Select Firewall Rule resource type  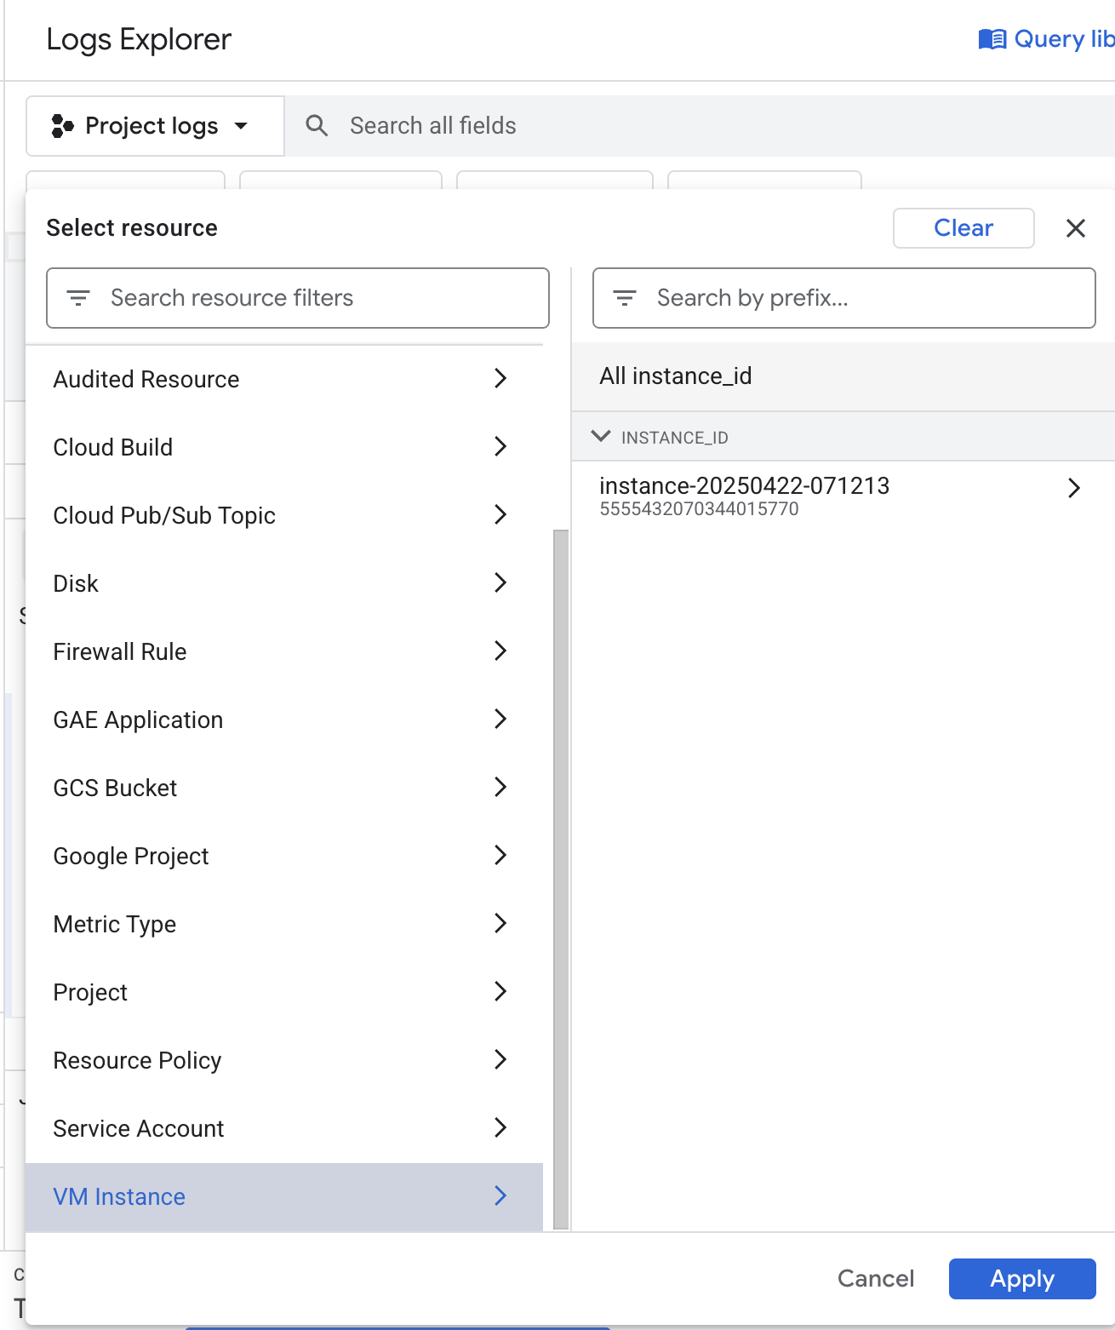tap(284, 651)
